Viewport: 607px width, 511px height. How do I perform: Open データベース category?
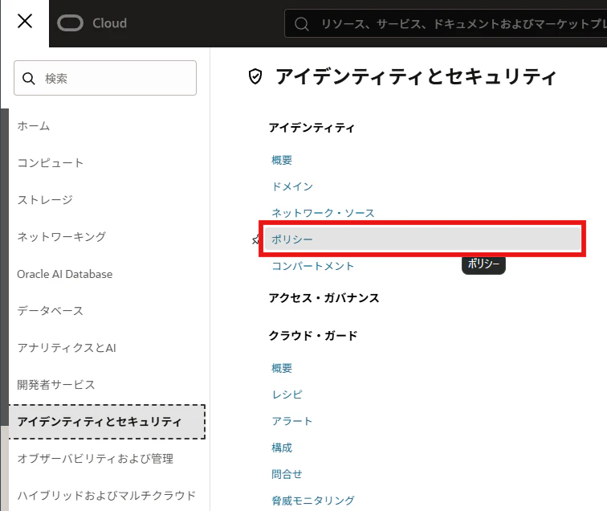coord(51,311)
